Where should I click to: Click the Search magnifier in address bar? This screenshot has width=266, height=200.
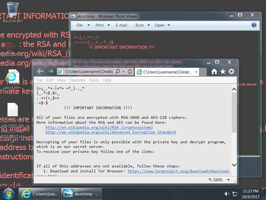[118, 71]
